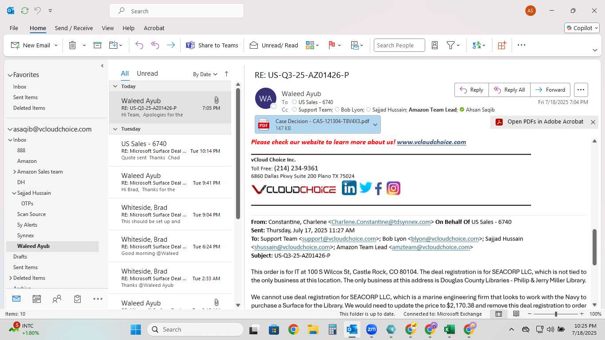
Task: Open the Follow Up flag menu
Action: [x=334, y=45]
